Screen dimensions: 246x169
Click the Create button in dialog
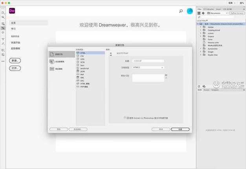coord(180,129)
